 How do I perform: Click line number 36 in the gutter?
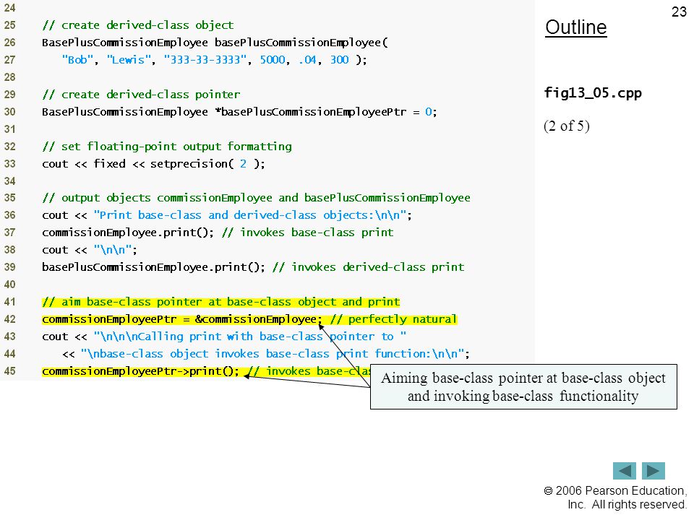click(x=9, y=215)
